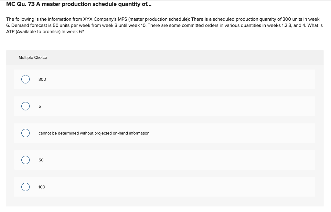Select the radio button for option 100

pos(26,187)
